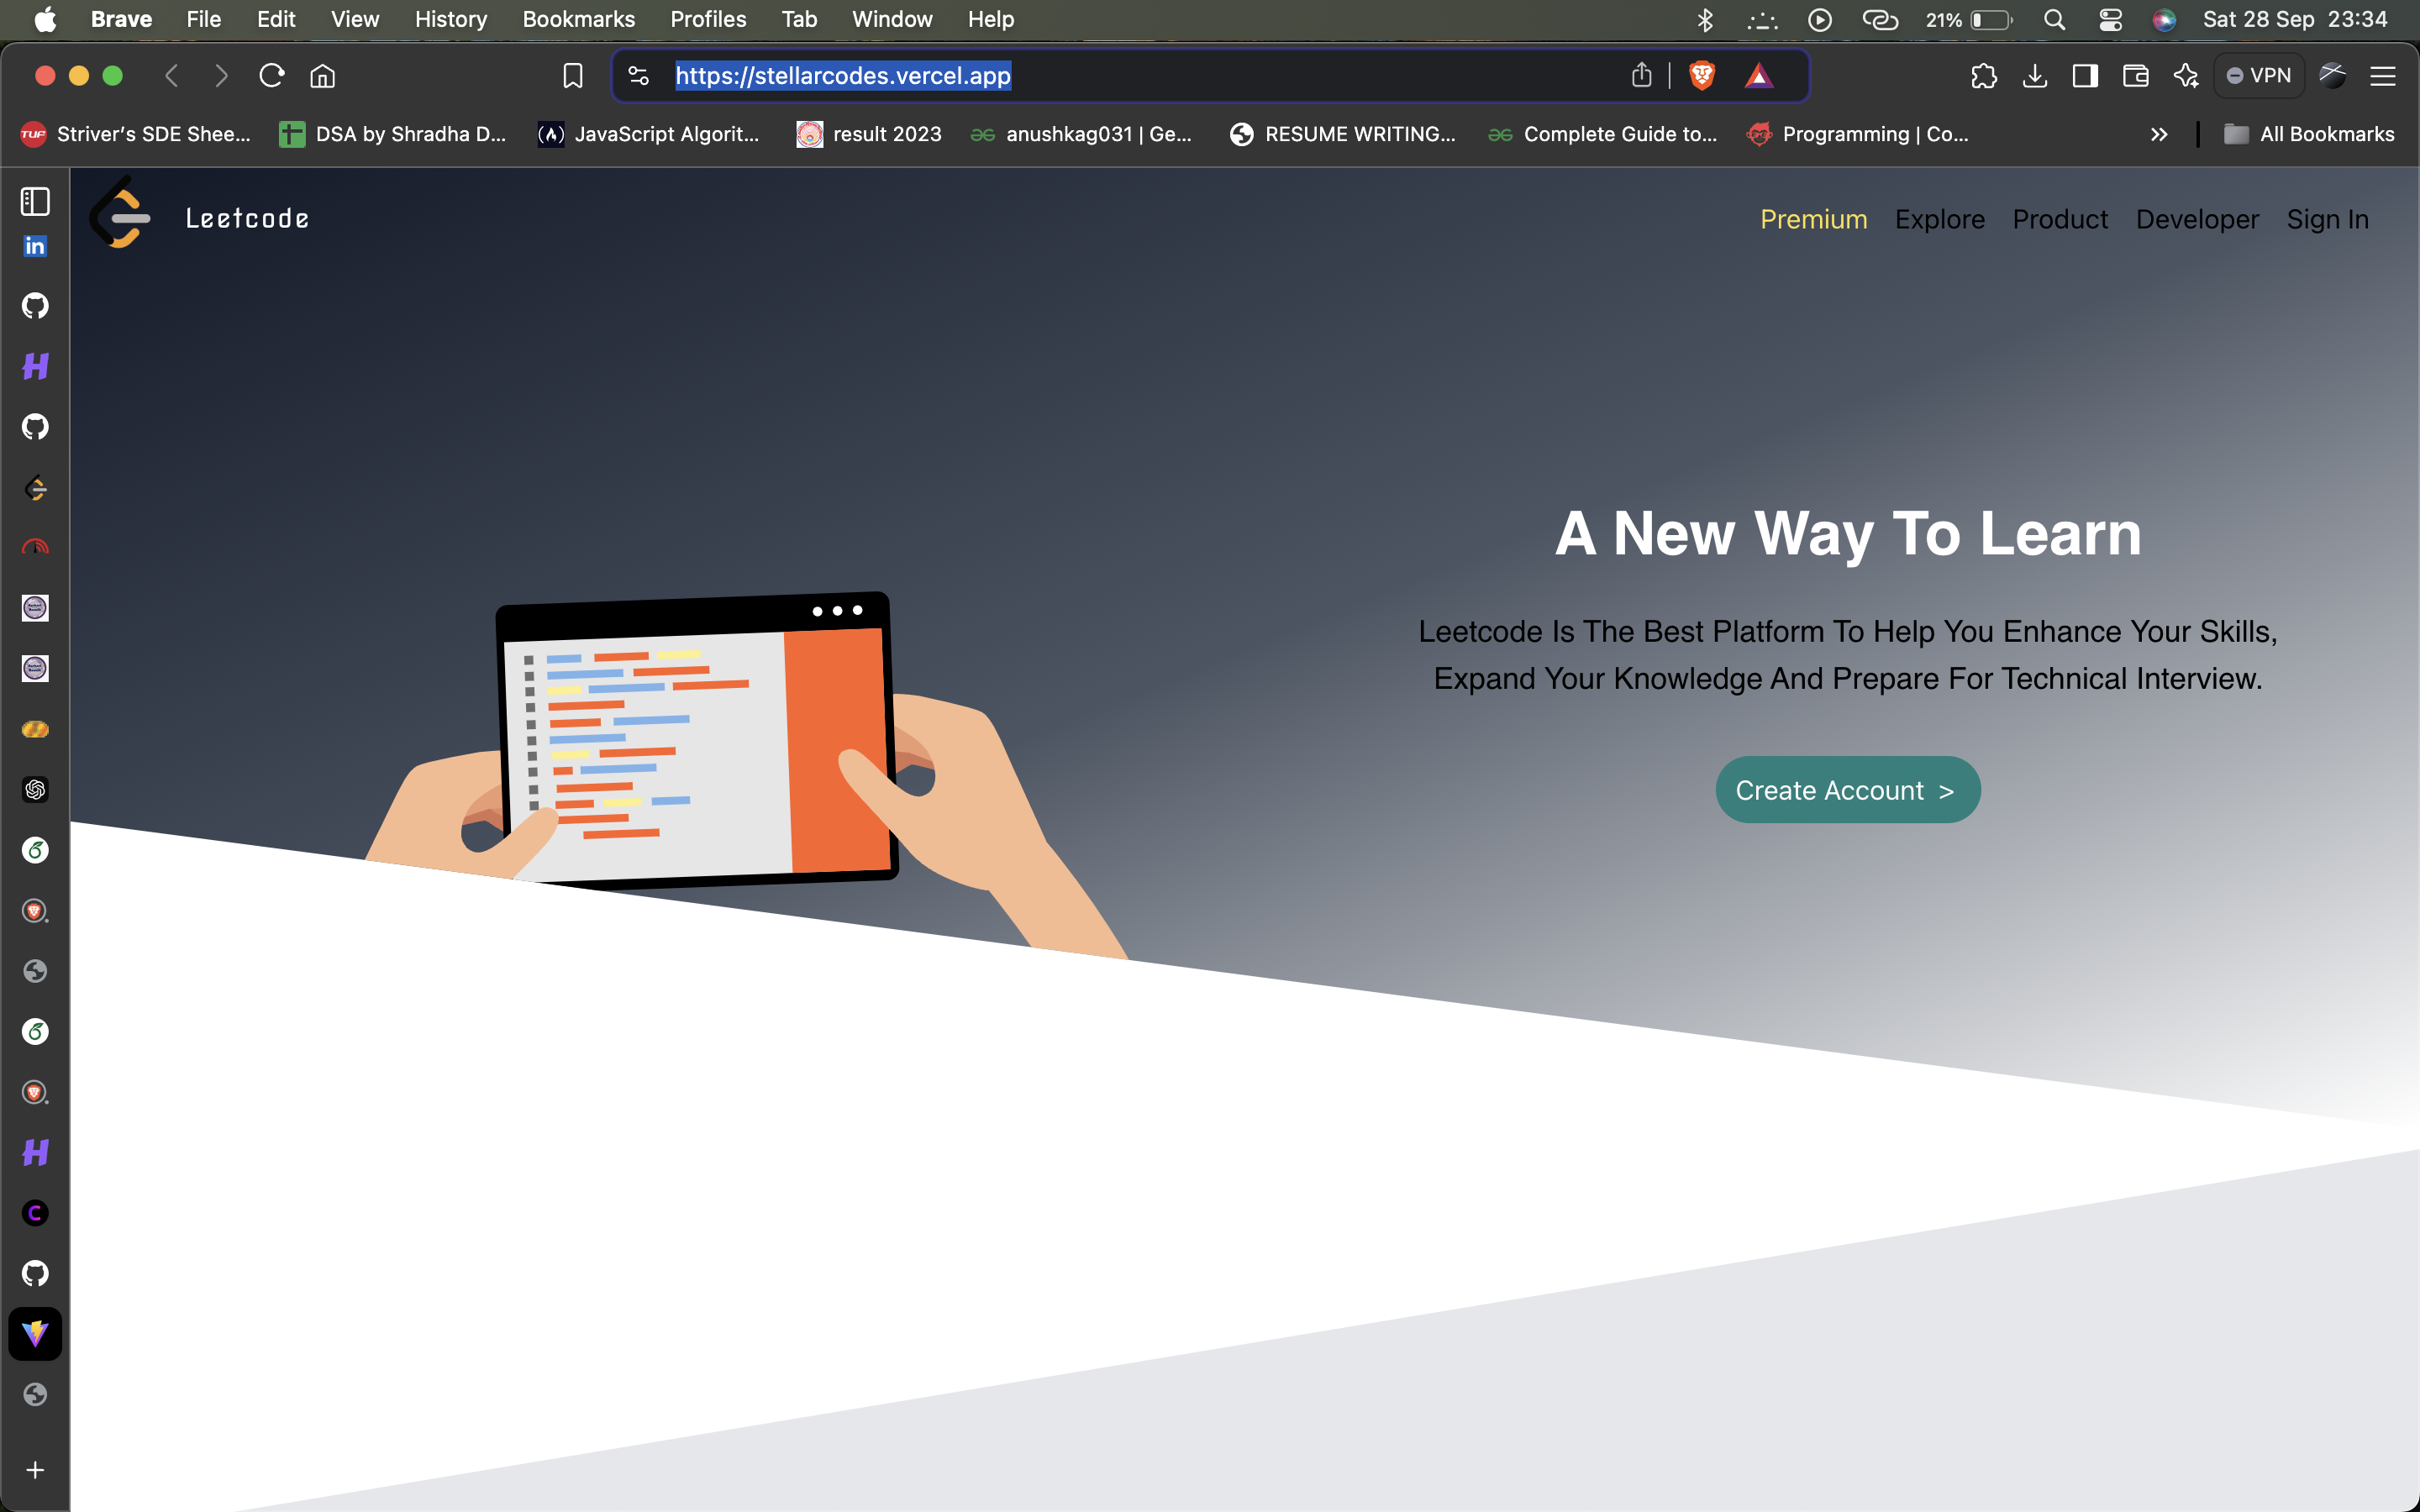Open the History menu
The width and height of the screenshot is (2420, 1512).
click(x=451, y=21)
